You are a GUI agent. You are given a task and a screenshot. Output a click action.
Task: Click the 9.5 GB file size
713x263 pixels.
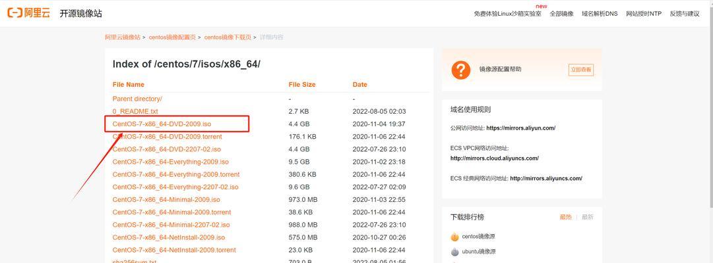click(299, 162)
